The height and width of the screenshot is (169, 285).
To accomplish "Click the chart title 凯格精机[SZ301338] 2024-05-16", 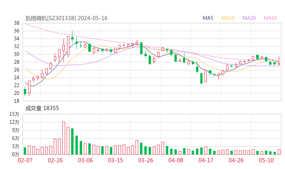I will 67,18.
